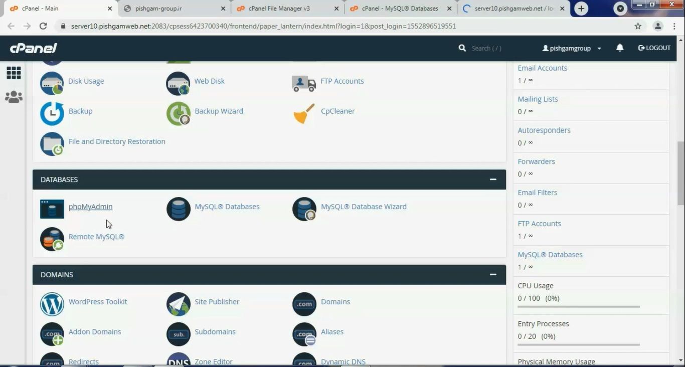The image size is (686, 367).
Task: Open the Addon Domains icon
Action: [52, 334]
